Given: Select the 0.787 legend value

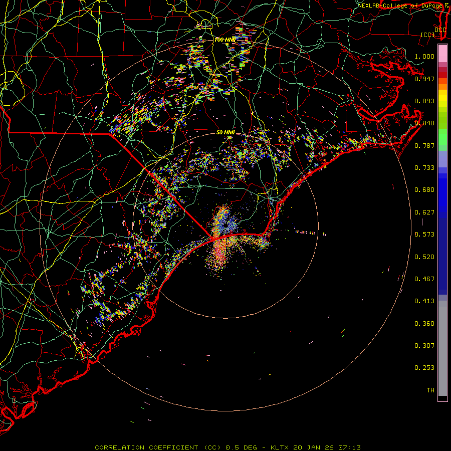Looking at the screenshot, I should 424,145.
